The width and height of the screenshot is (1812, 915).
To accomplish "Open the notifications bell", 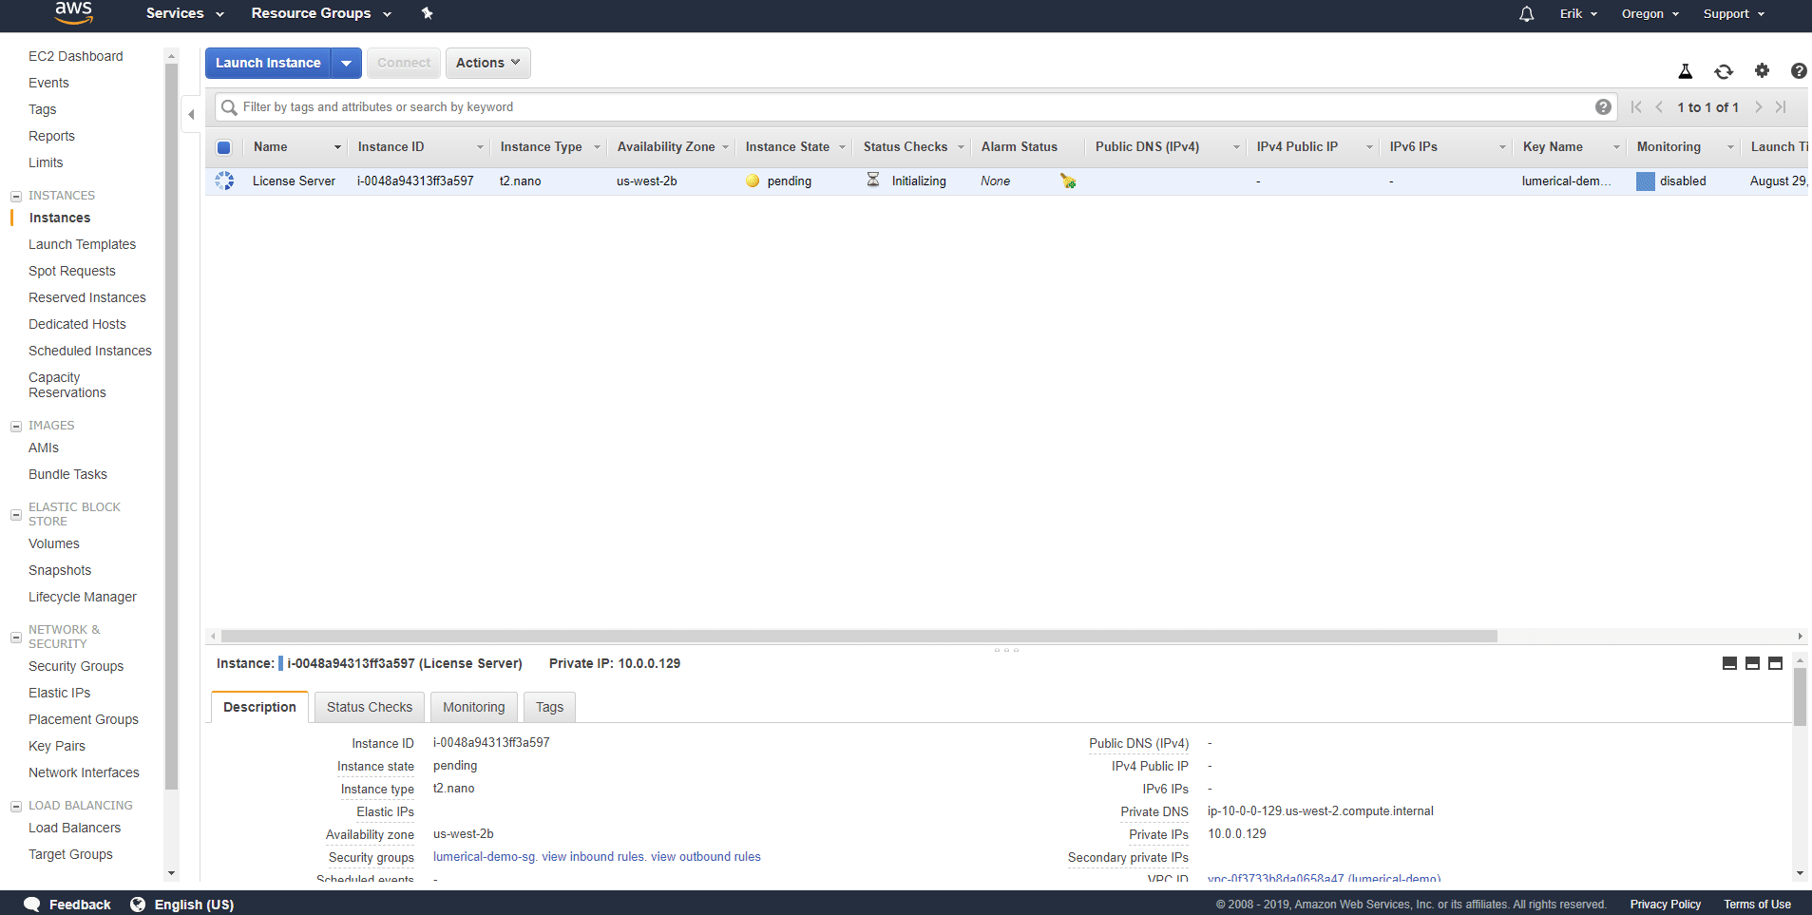I will tap(1526, 13).
